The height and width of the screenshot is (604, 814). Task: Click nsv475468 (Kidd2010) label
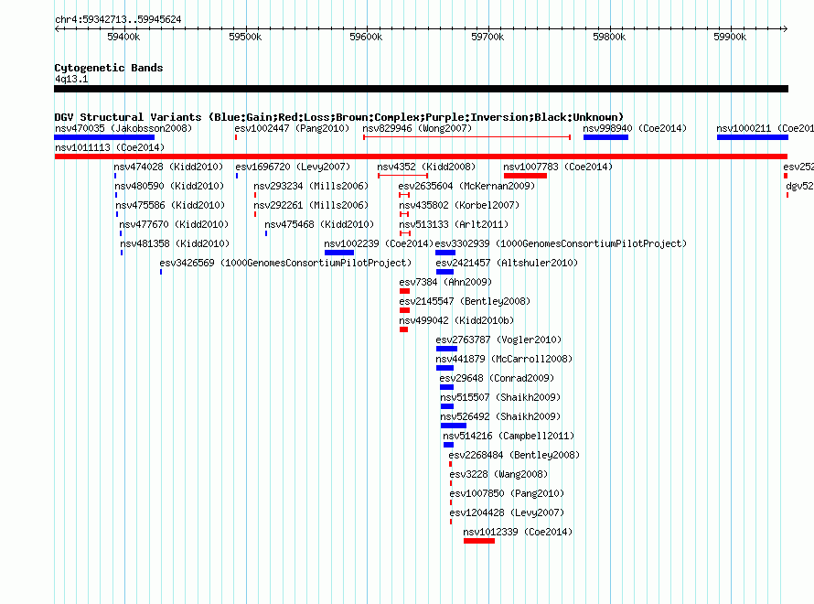(x=319, y=224)
